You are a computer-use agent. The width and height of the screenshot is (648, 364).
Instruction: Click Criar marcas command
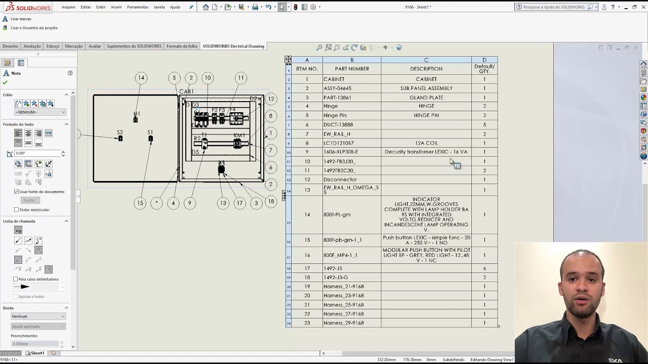click(17, 19)
